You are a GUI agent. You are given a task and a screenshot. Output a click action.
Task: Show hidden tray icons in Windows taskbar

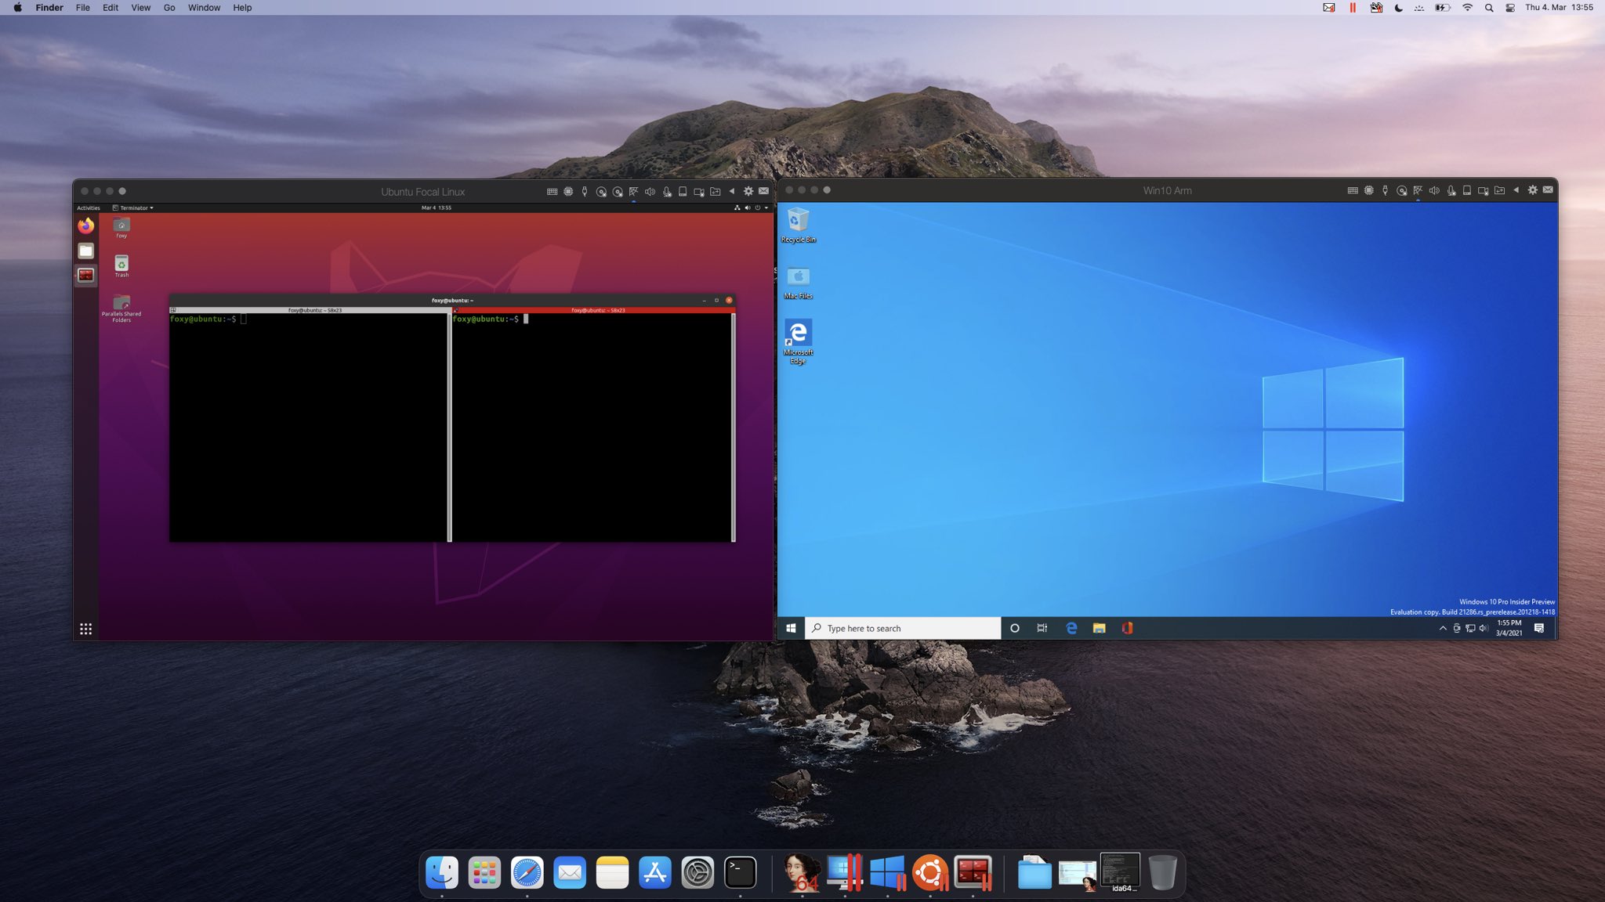click(1443, 628)
